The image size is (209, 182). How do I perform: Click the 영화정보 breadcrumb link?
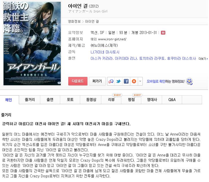click(74, 21)
